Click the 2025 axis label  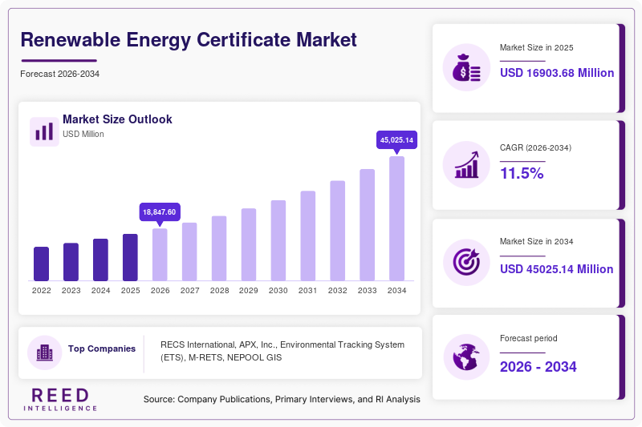click(130, 291)
